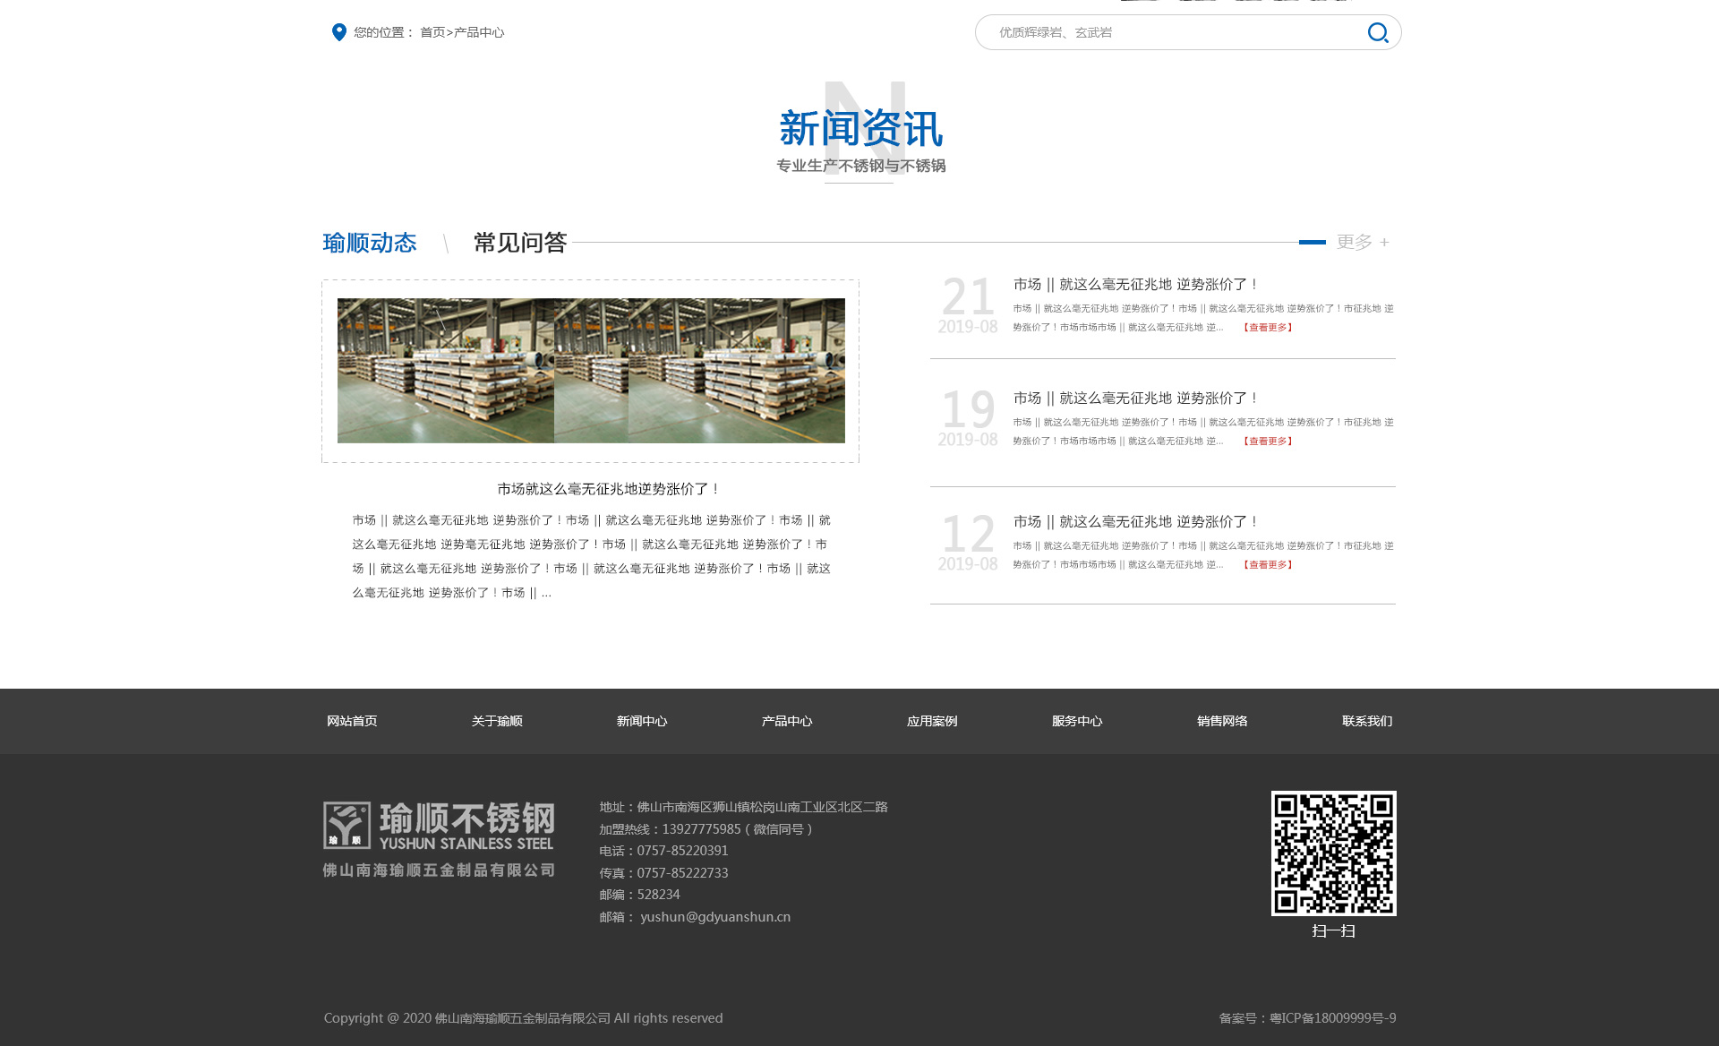The height and width of the screenshot is (1046, 1719).
Task: Click the QR code image in footer
Action: pos(1333,853)
